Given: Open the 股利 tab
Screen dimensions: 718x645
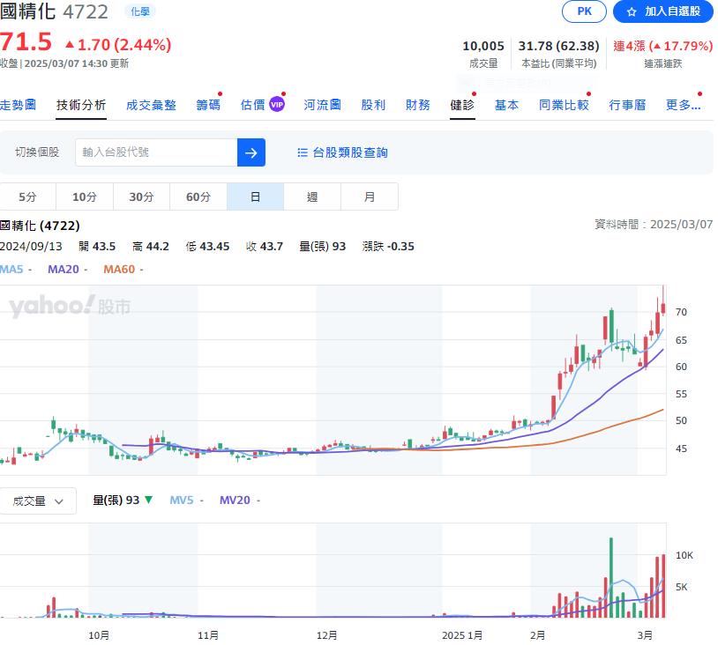Looking at the screenshot, I should click(373, 105).
